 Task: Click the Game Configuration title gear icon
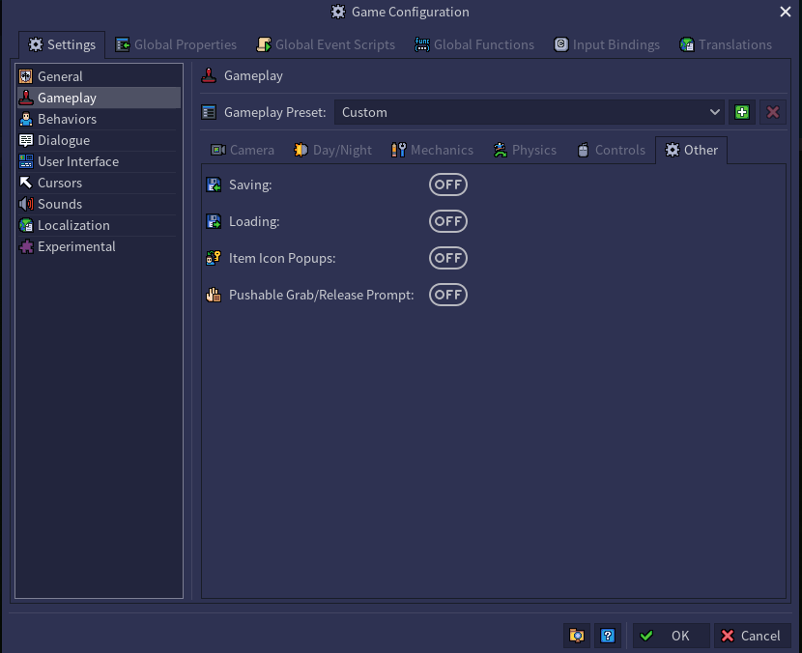pyautogui.click(x=338, y=12)
